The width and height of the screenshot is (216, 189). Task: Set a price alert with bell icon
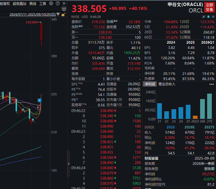coord(208,17)
